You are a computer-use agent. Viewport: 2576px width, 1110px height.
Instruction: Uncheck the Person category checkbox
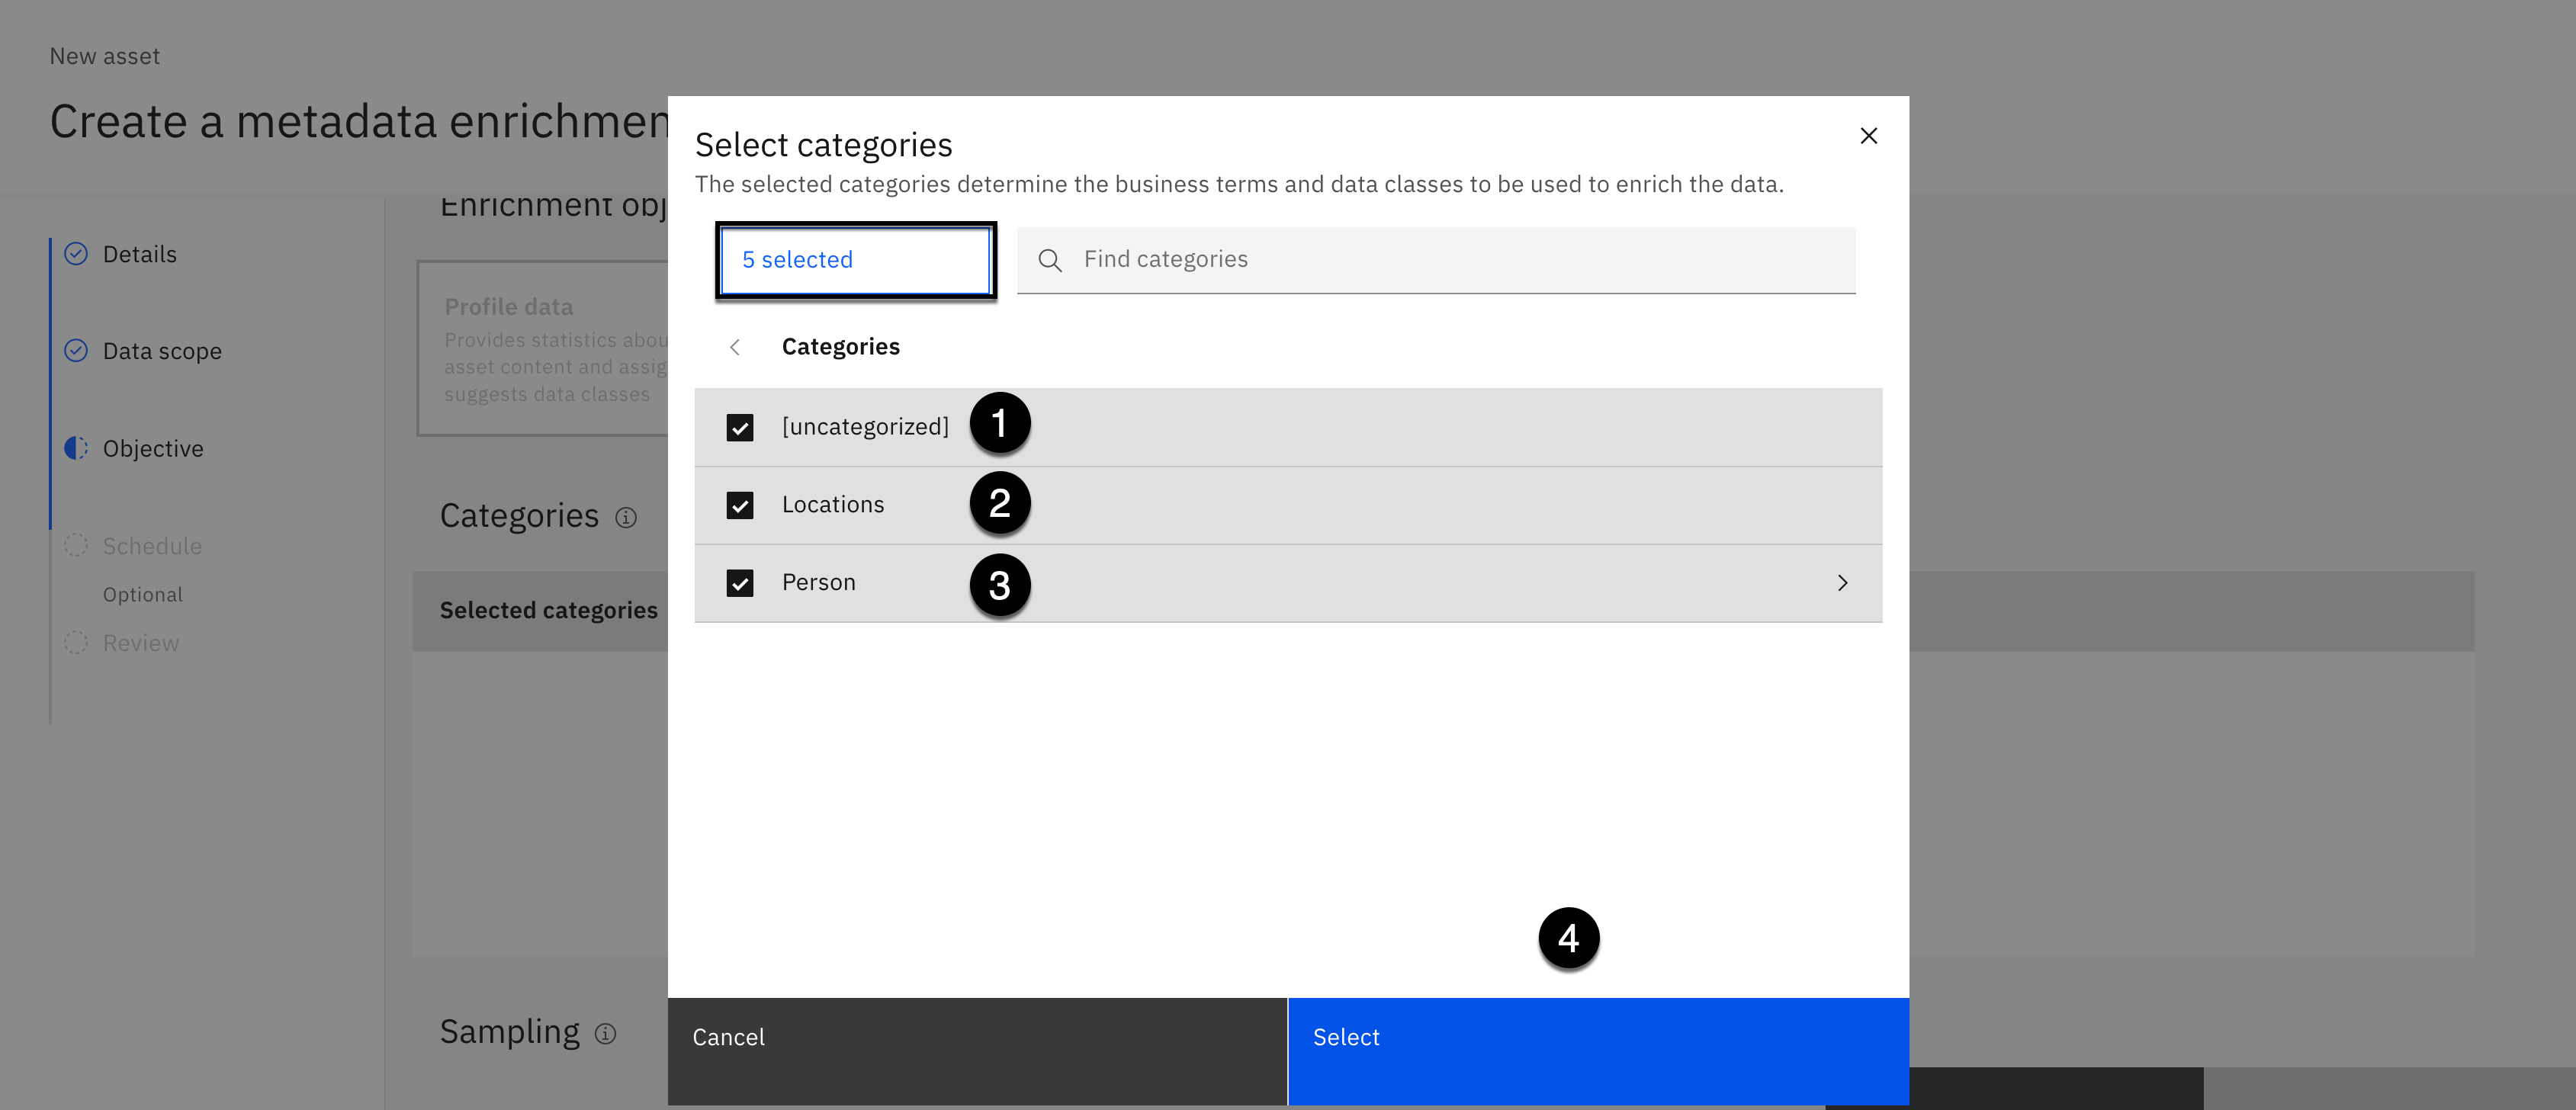click(x=740, y=583)
